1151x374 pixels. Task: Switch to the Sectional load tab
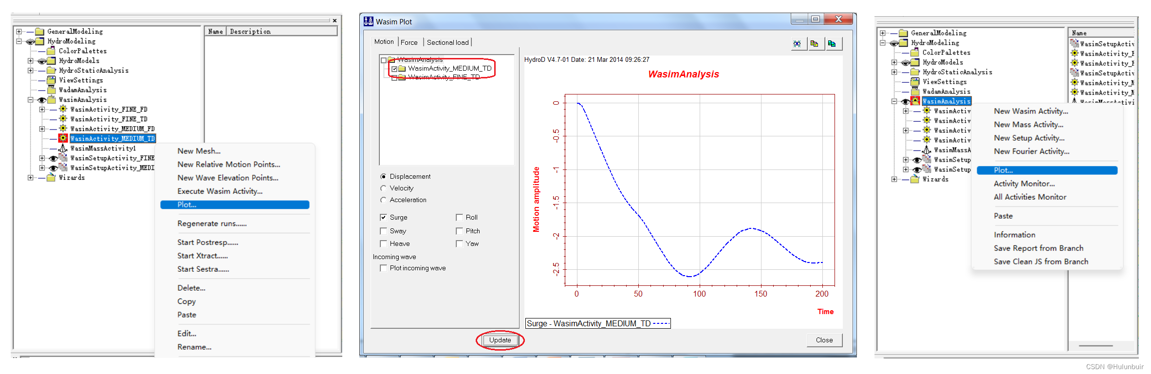pos(448,42)
